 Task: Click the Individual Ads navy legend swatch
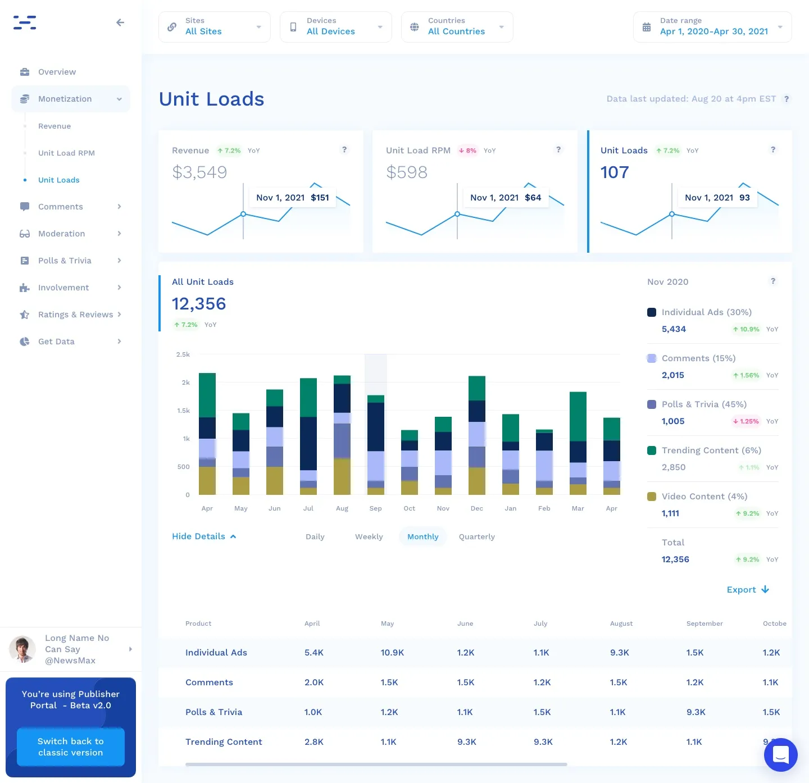[652, 312]
